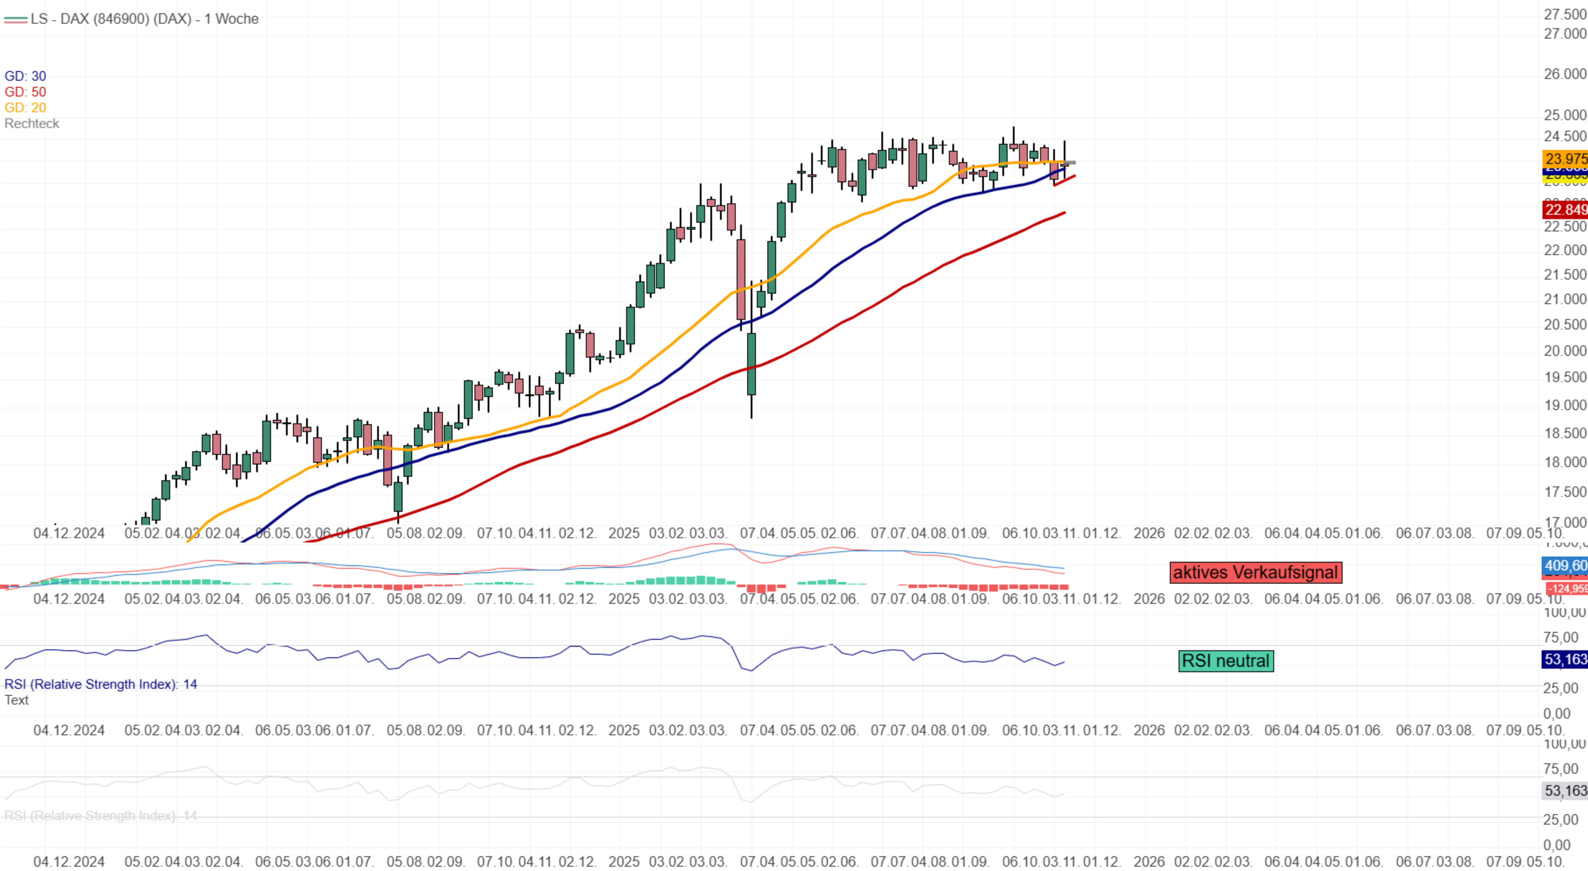
Task: Click the grey 53,163 value tag in bottom panel
Action: 1565,790
